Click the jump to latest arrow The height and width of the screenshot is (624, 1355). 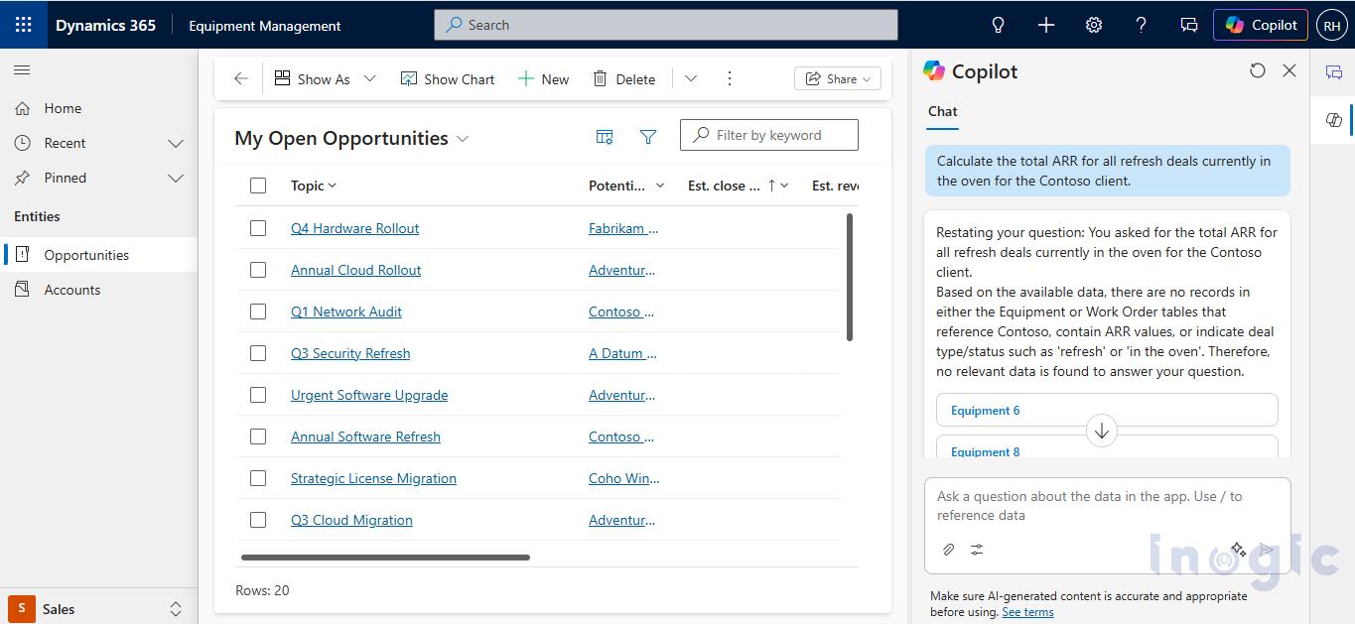(1101, 431)
